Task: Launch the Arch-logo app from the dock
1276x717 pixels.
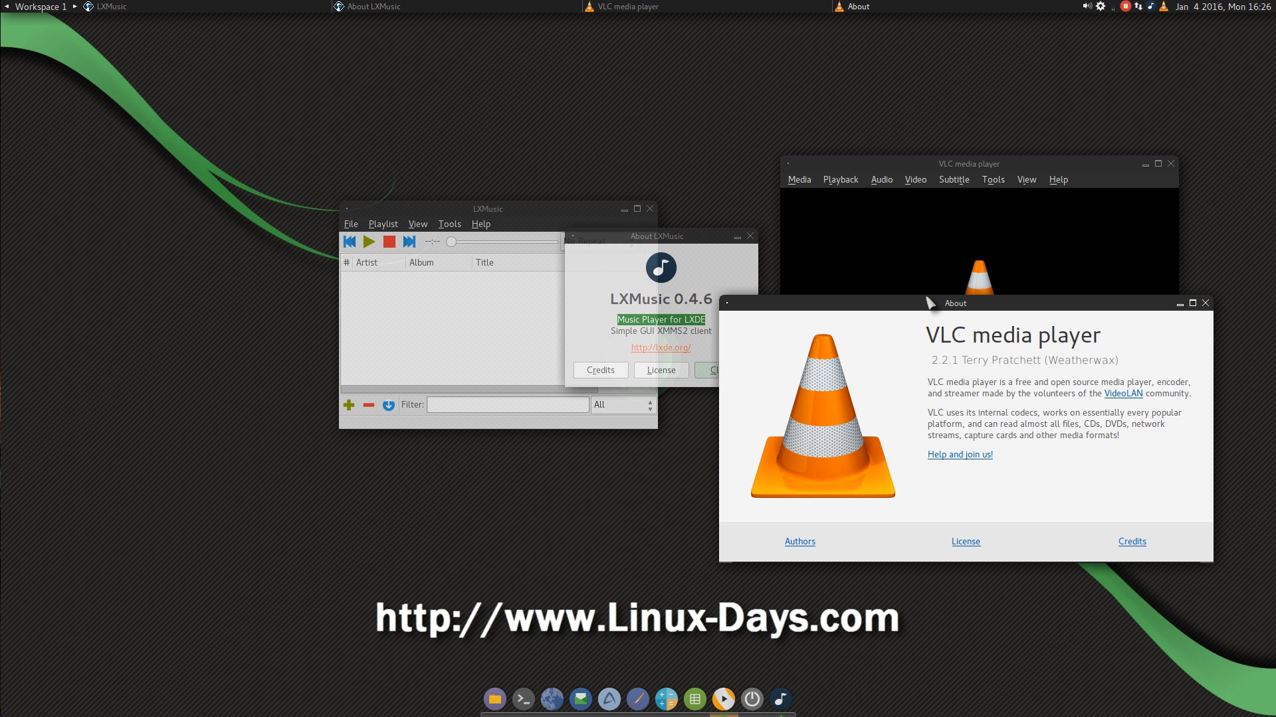Action: click(609, 698)
